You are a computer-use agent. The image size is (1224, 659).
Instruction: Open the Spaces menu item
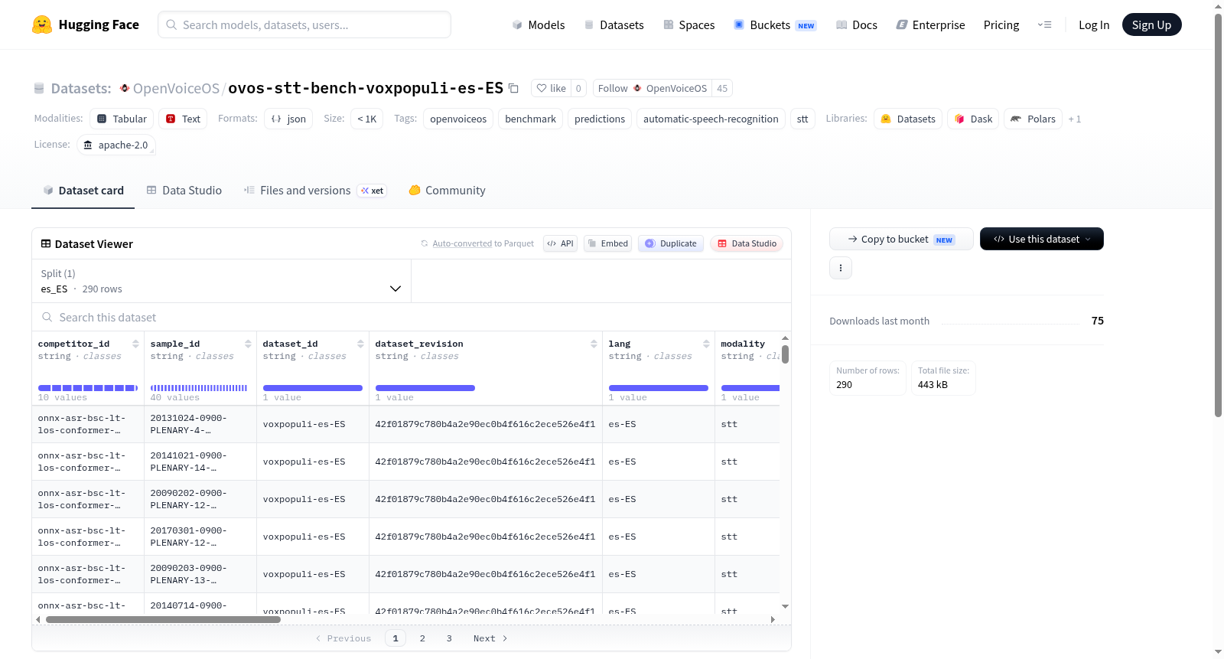(688, 24)
